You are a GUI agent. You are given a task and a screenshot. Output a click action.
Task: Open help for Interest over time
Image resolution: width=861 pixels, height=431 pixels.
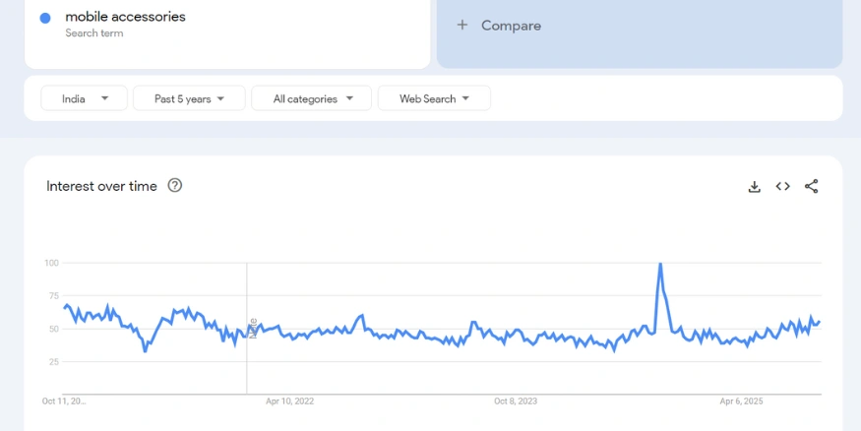174,186
